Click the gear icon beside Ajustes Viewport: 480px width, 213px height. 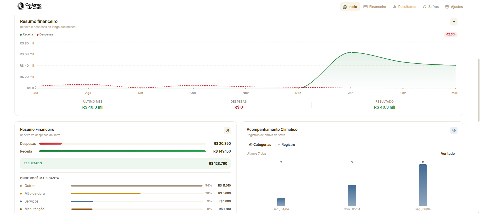point(447,7)
